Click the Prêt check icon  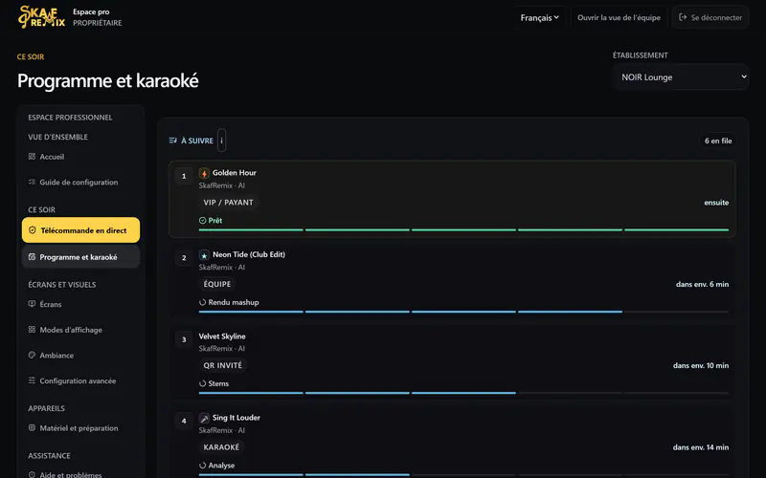[x=203, y=221]
